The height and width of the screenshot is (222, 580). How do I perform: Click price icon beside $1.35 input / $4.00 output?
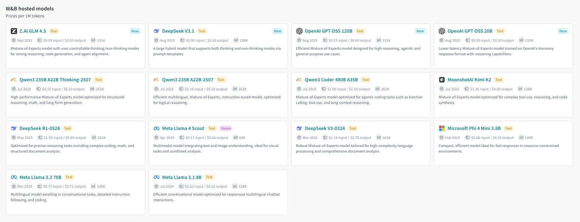tap(466, 89)
